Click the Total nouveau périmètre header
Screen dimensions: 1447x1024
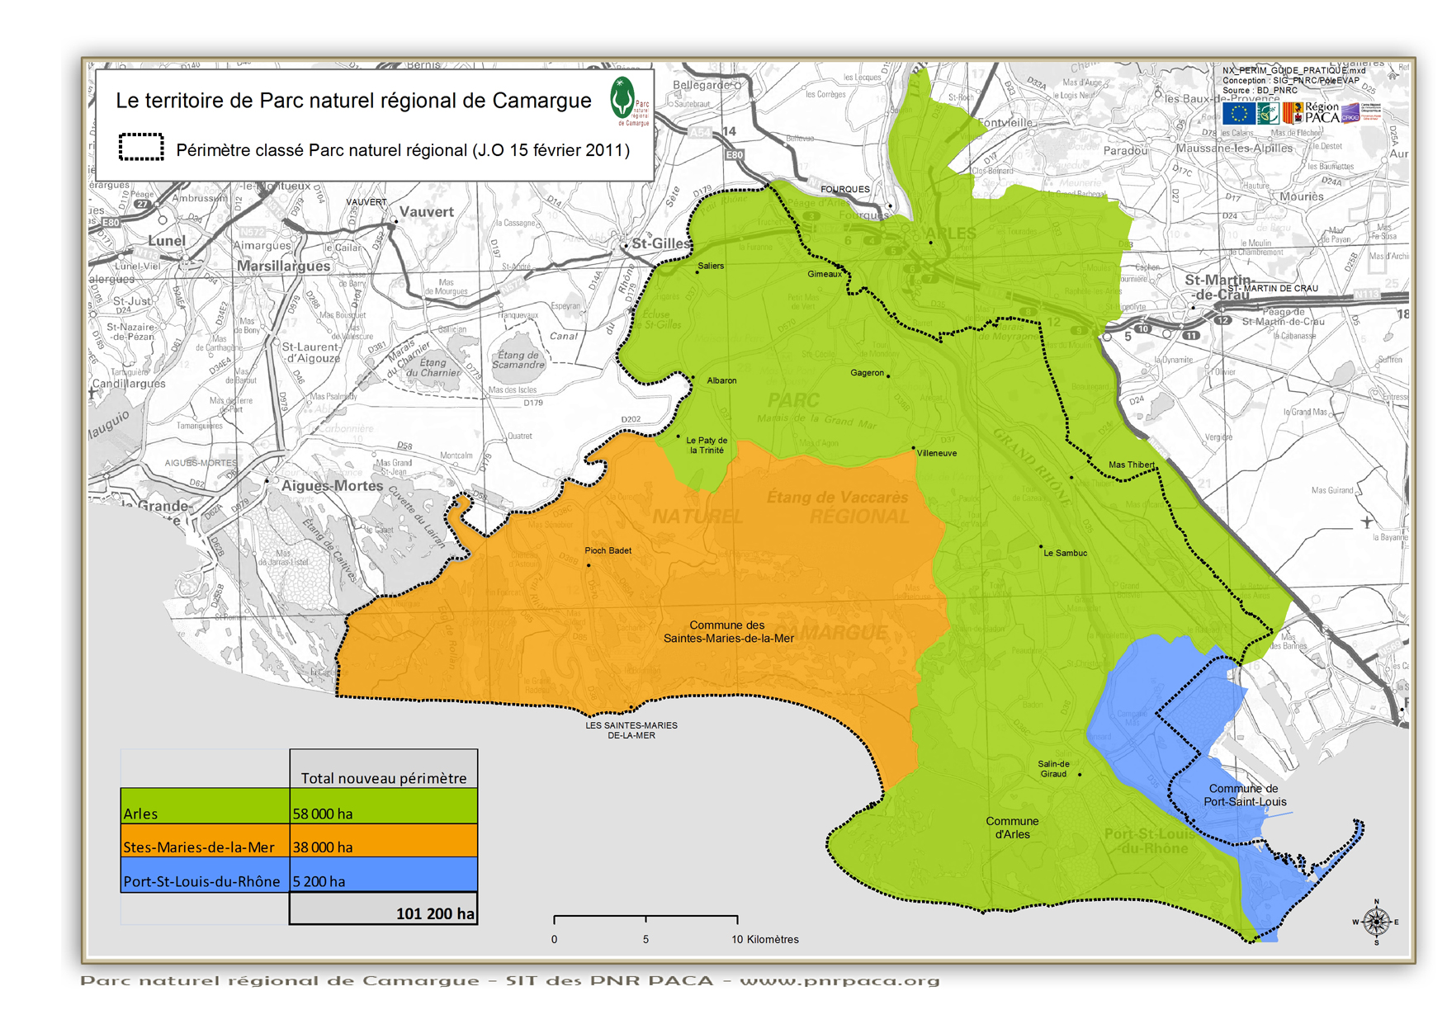[384, 778]
